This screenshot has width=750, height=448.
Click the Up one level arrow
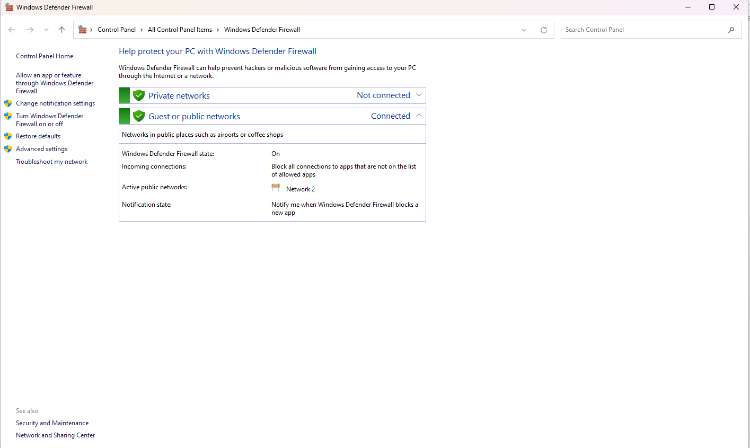61,30
